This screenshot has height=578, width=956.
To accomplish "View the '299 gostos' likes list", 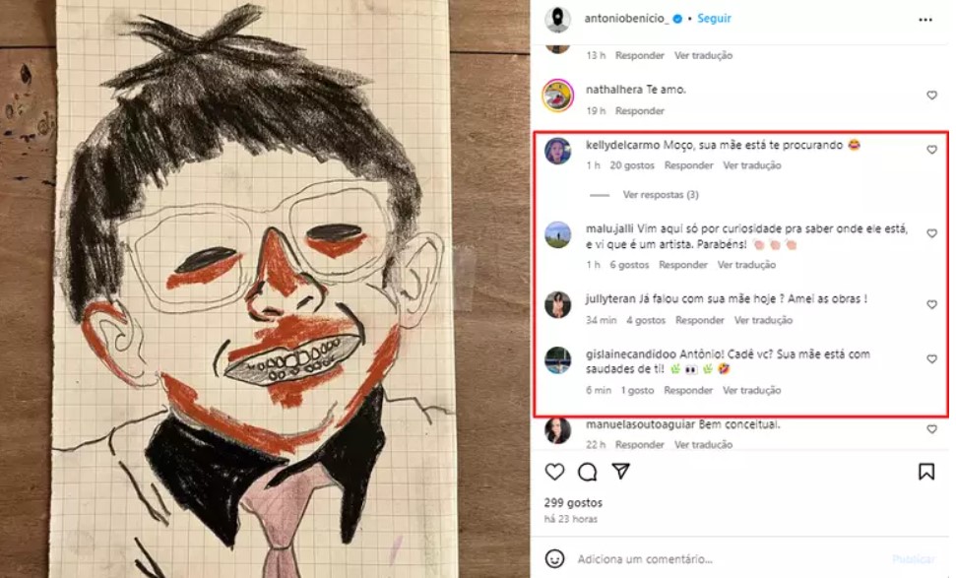I will (573, 503).
